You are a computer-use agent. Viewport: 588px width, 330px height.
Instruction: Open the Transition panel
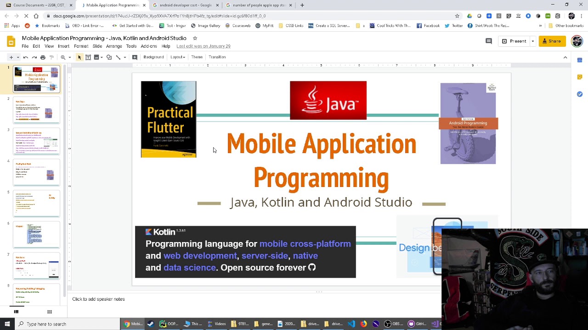tap(217, 57)
